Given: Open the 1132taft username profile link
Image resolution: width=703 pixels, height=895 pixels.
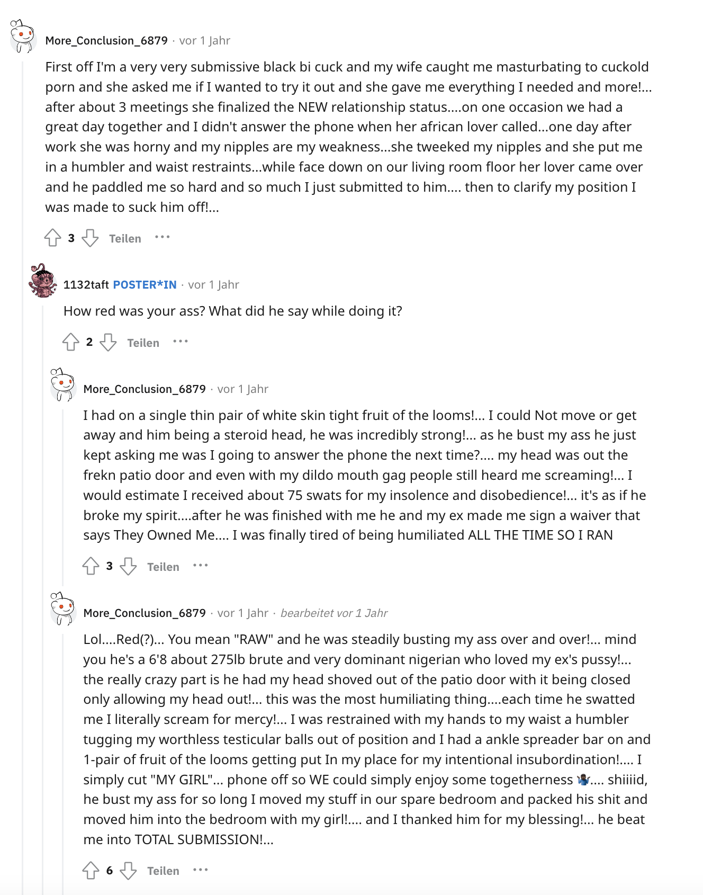Looking at the screenshot, I should click(x=86, y=284).
